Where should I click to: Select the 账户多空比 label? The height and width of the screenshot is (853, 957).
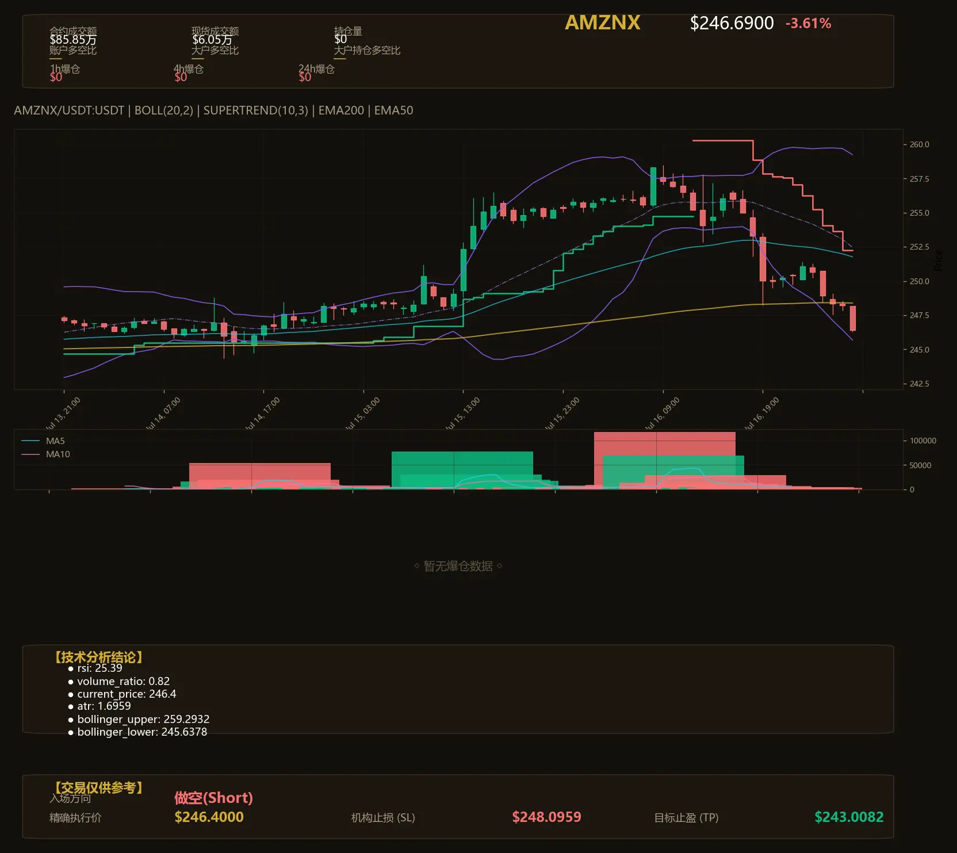coord(73,50)
